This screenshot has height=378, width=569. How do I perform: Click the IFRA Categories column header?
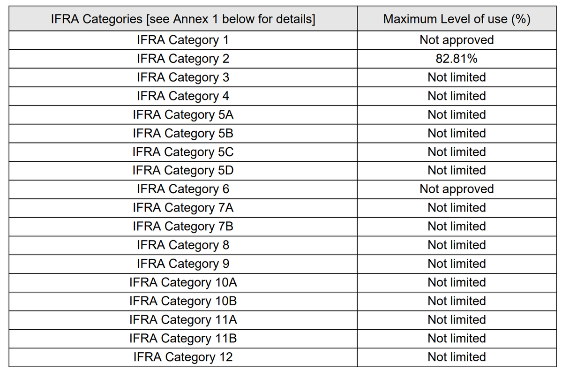coord(183,19)
